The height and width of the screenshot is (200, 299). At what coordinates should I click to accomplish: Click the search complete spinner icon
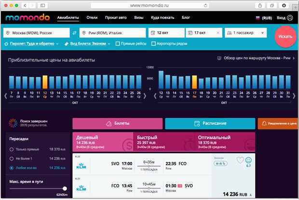pos(13,123)
